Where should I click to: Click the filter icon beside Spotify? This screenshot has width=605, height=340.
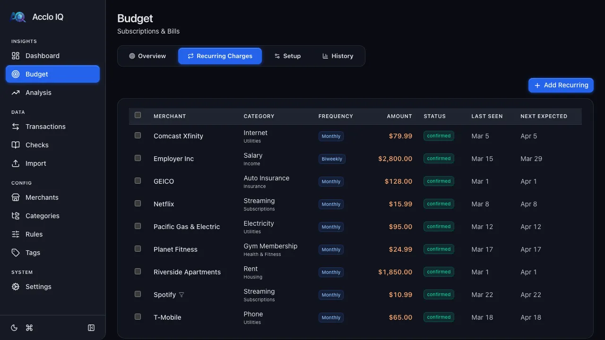coord(181,295)
